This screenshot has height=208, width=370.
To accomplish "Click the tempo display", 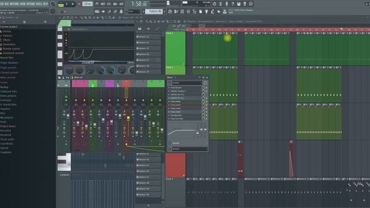I will pos(87,4).
